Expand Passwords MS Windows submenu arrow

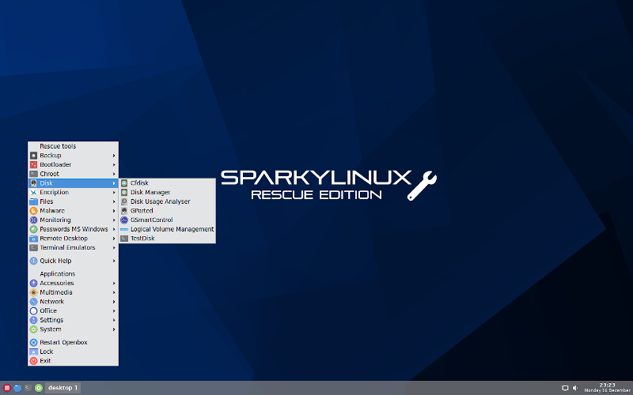pyautogui.click(x=114, y=229)
